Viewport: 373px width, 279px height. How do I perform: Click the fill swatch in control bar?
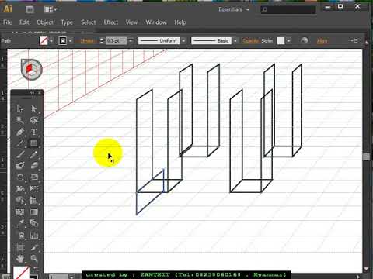click(44, 40)
